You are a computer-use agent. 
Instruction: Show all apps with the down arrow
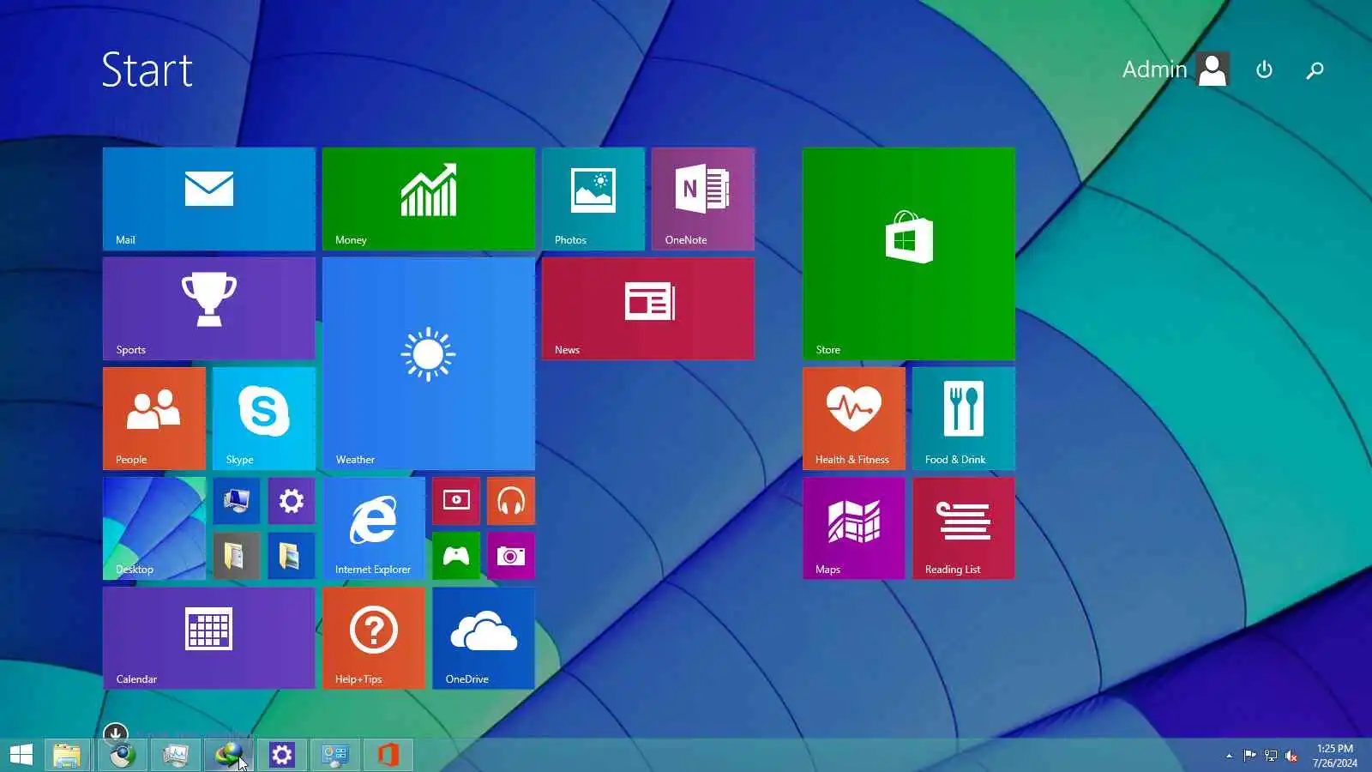(x=115, y=733)
